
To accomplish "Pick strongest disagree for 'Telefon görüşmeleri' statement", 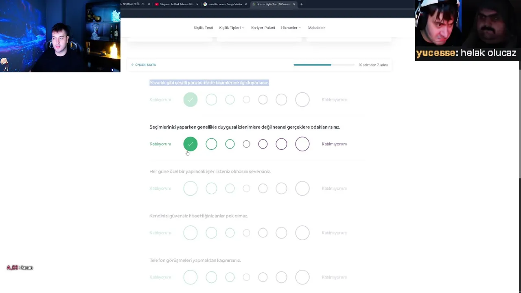I will pyautogui.click(x=302, y=277).
